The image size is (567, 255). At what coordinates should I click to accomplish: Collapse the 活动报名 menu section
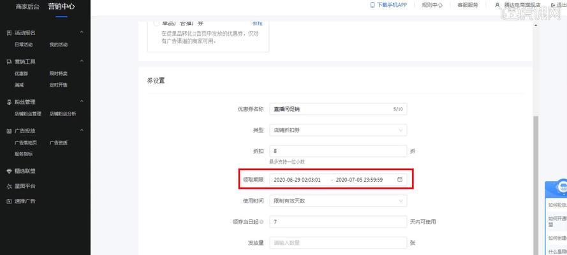click(x=82, y=33)
